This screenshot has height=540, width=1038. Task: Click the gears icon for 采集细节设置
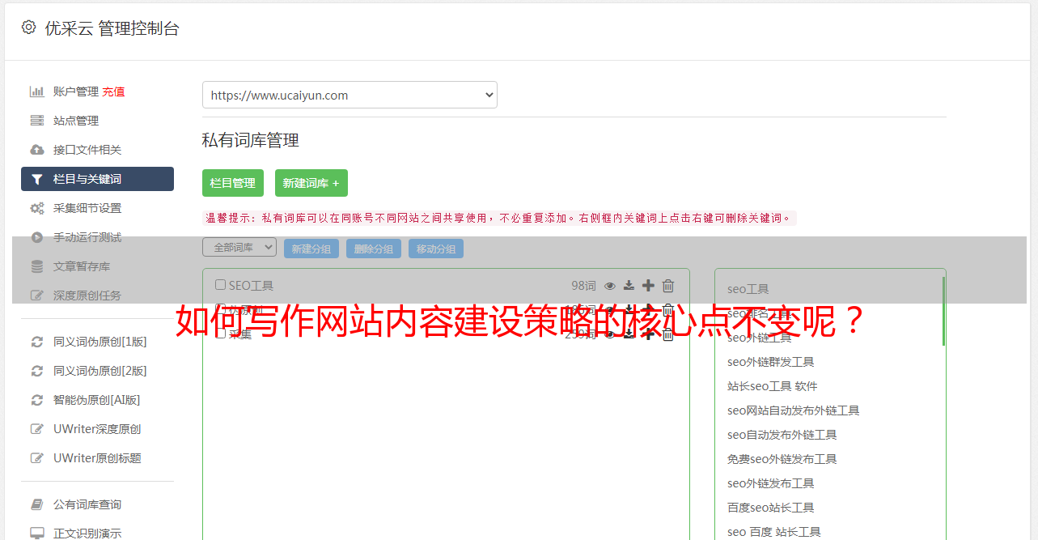[37, 208]
